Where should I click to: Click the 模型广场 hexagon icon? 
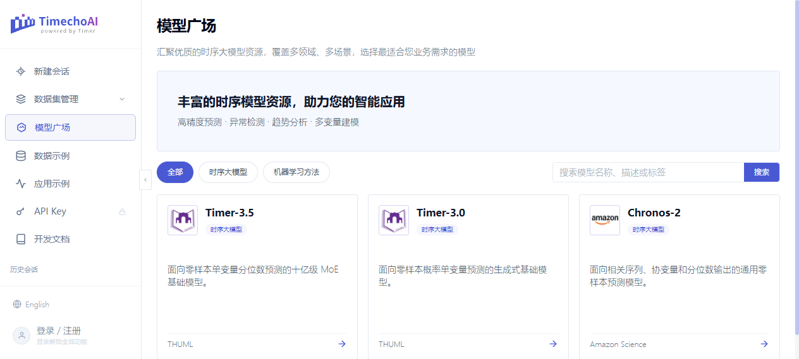[21, 127]
